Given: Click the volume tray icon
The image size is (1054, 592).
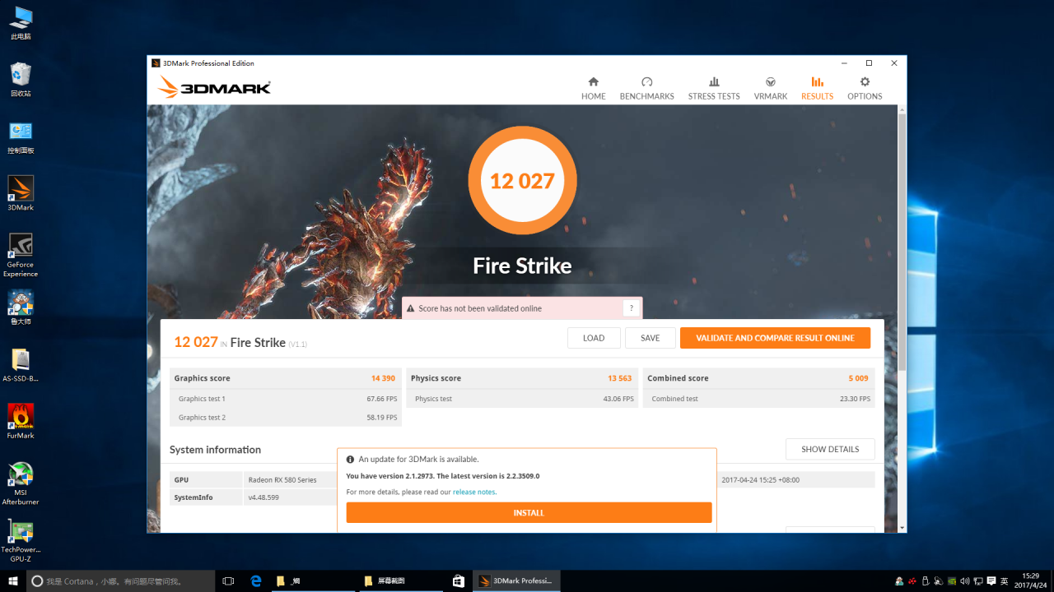Looking at the screenshot, I should pyautogui.click(x=964, y=581).
